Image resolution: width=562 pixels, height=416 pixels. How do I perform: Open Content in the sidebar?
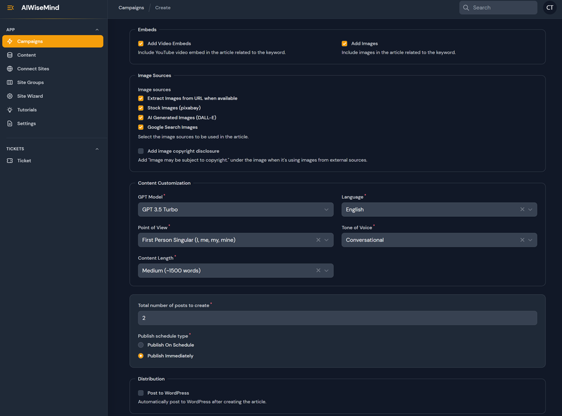point(53,55)
